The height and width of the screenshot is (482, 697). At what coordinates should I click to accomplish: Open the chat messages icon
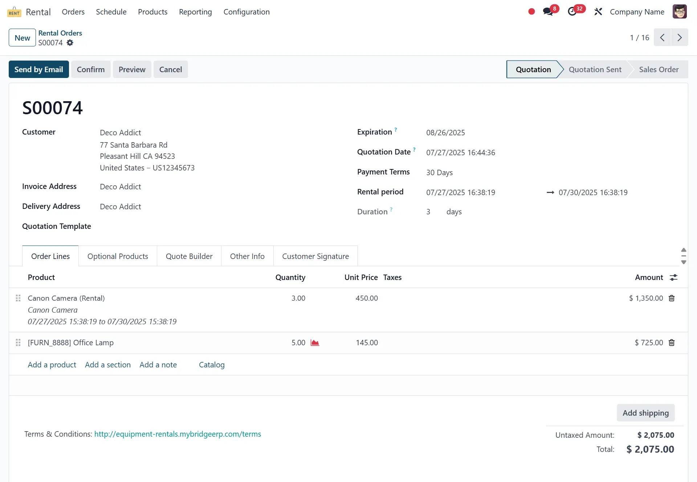547,12
